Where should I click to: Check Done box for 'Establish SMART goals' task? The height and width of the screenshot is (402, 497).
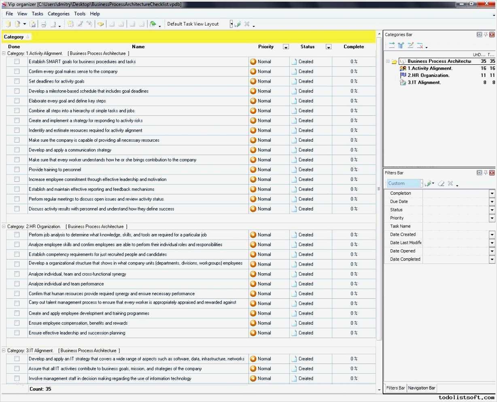point(17,62)
